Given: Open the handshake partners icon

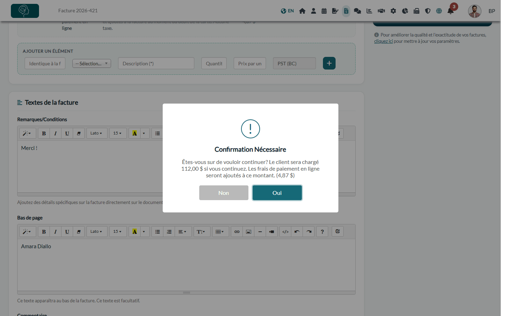Looking at the screenshot, I should coord(381,11).
